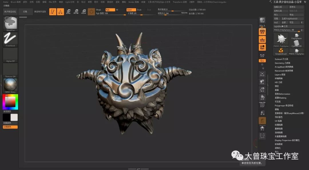Click the 另存为 save-as button
The width and height of the screenshot is (309, 170).
[296, 7]
